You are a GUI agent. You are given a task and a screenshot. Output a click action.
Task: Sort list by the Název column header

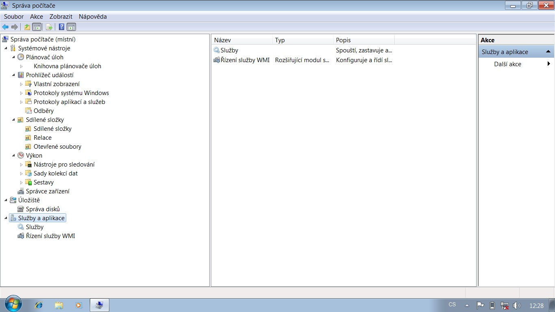[x=242, y=40]
